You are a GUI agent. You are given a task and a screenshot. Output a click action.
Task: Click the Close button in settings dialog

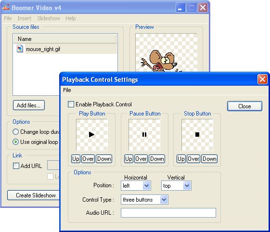click(x=244, y=106)
